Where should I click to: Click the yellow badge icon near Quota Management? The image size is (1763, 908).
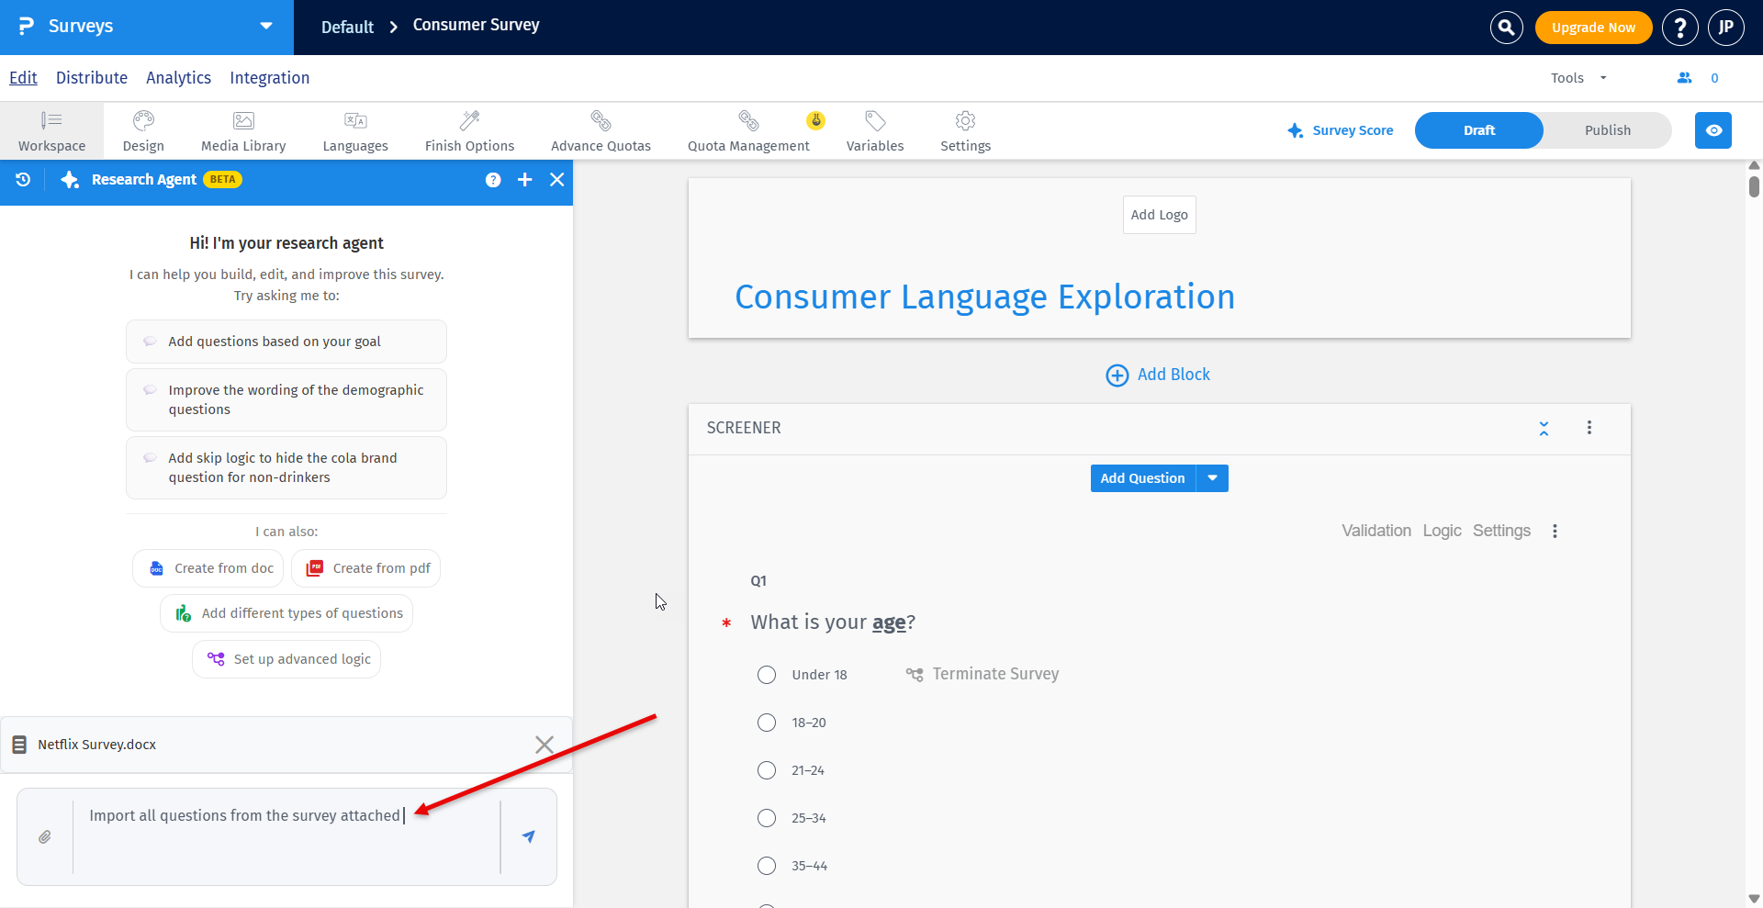pyautogui.click(x=815, y=120)
